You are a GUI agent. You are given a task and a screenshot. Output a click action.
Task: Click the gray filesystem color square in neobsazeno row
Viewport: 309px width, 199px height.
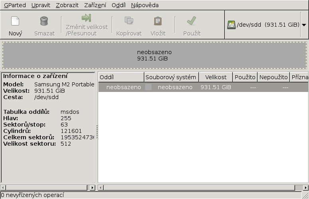tap(148, 87)
